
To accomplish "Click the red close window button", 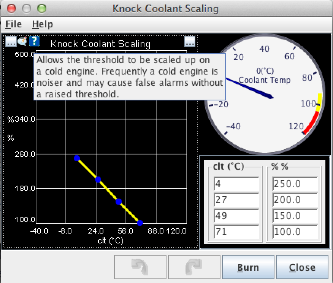I will tap(11, 8).
